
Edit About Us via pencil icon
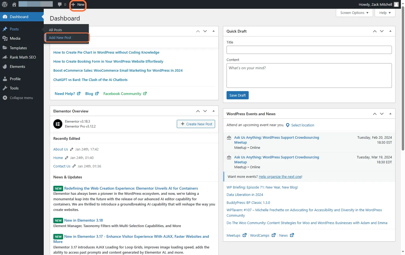click(x=72, y=149)
